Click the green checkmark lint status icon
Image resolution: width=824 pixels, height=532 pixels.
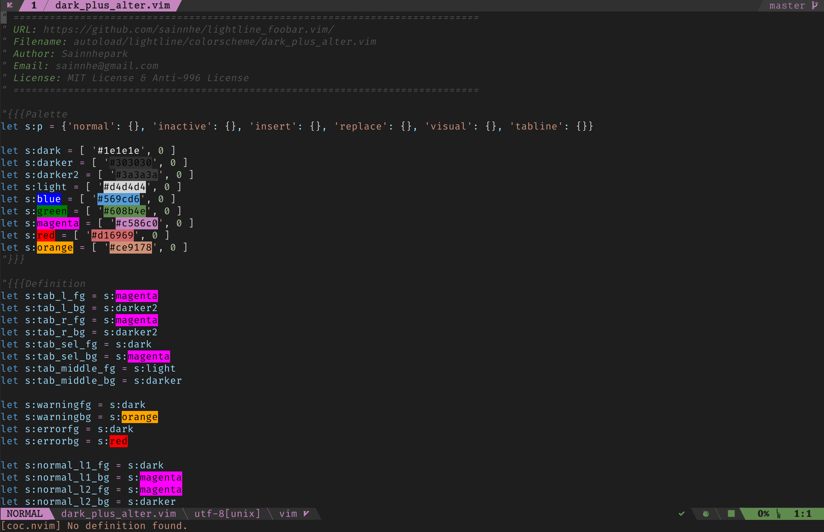[681, 514]
